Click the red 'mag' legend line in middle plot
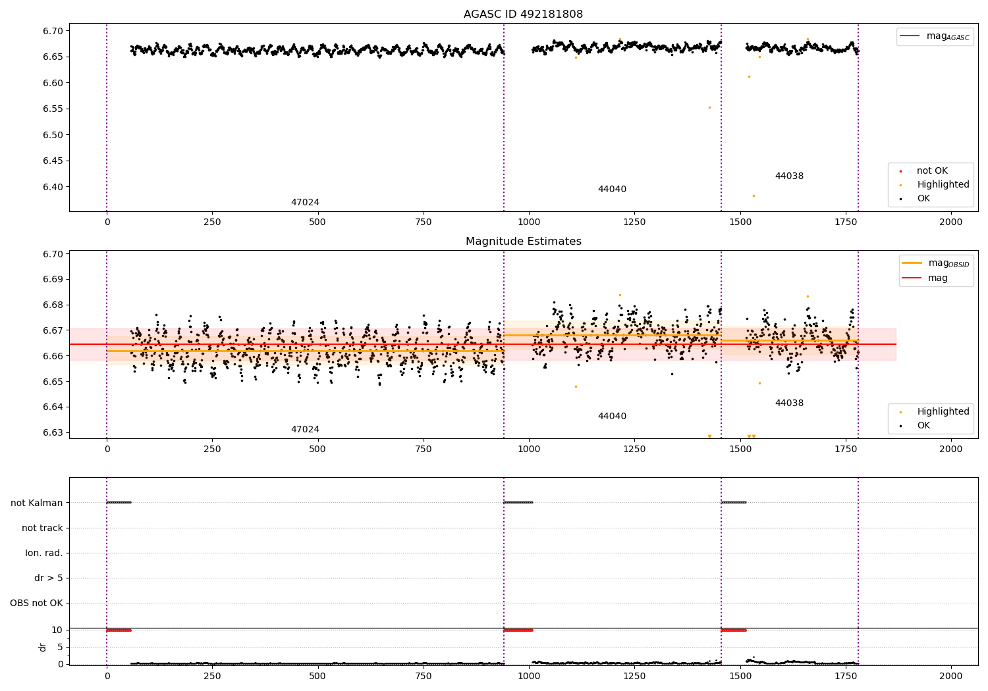Screen dimensions: 988x691 tap(912, 278)
